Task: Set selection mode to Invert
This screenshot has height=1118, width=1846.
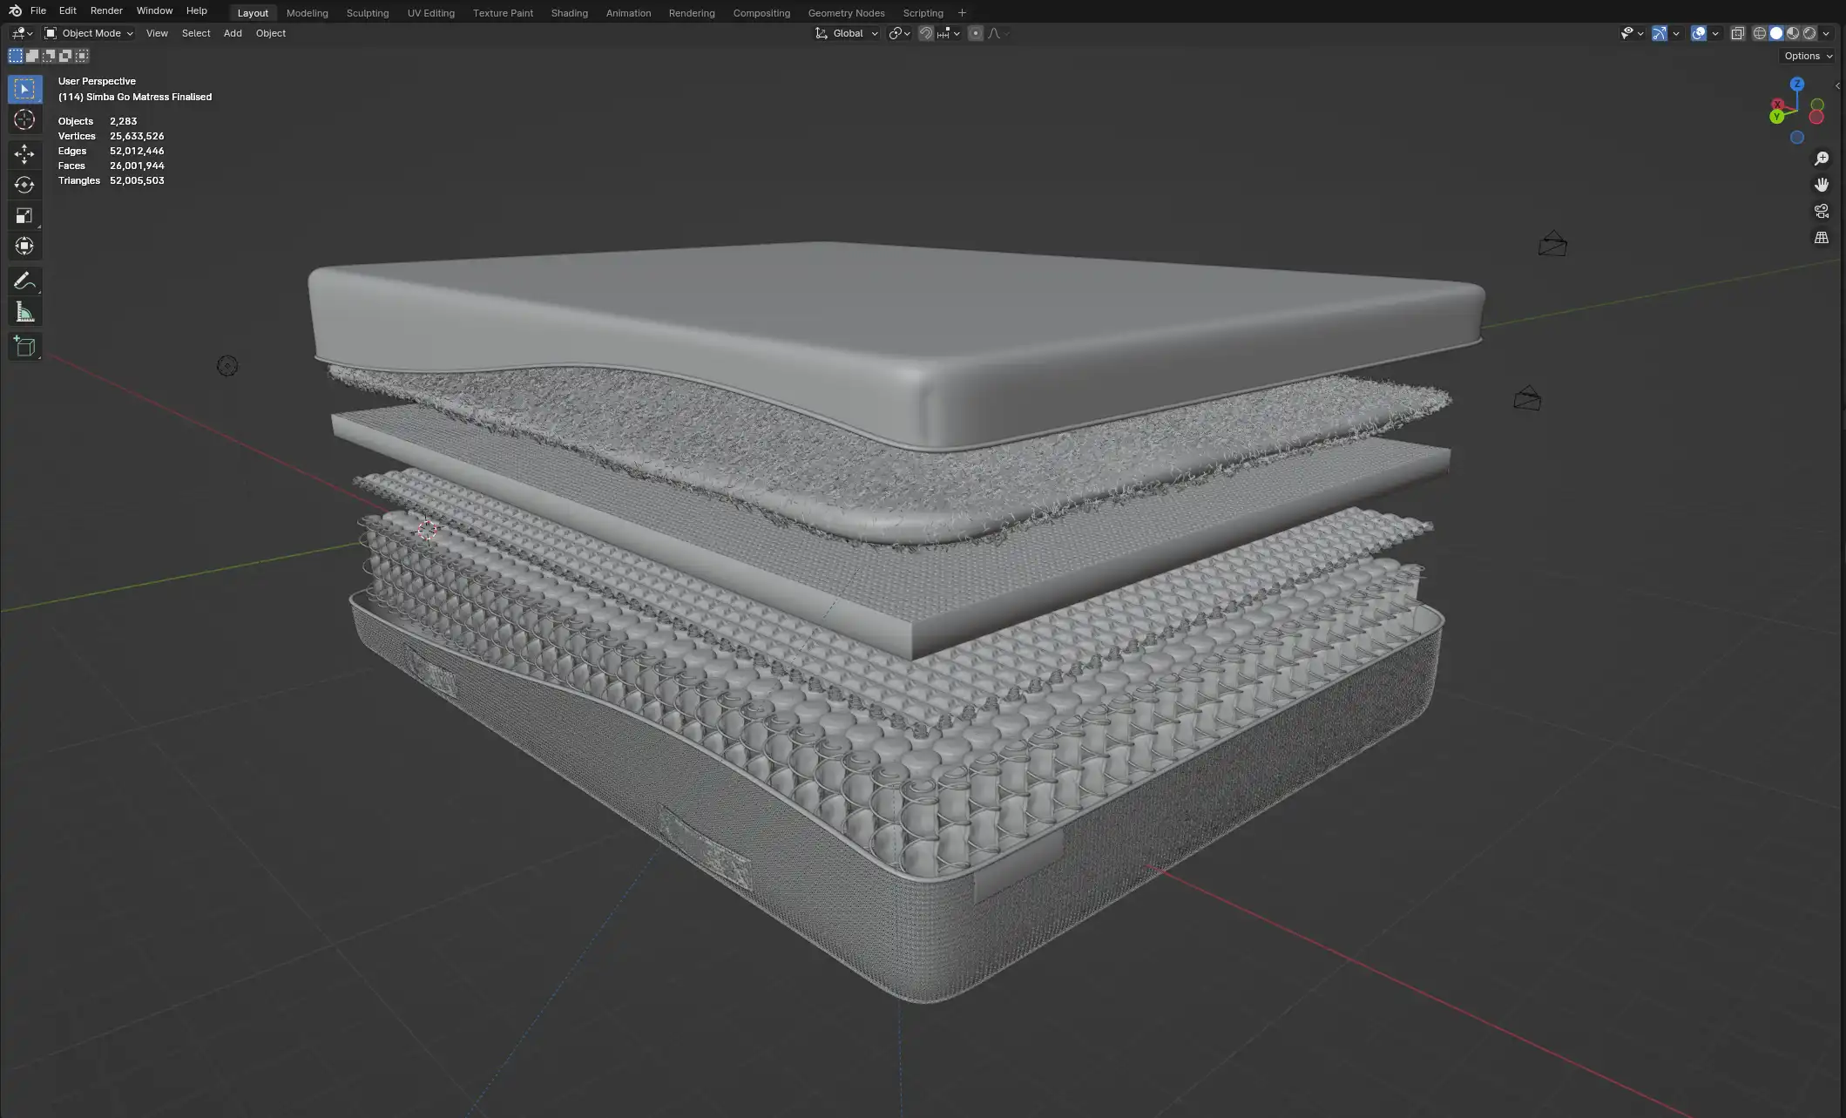Action: pos(65,56)
